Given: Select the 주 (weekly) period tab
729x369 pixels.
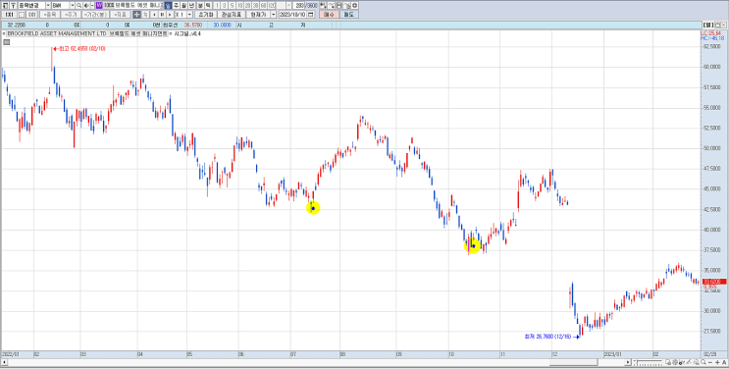Looking at the screenshot, I should (x=177, y=5).
